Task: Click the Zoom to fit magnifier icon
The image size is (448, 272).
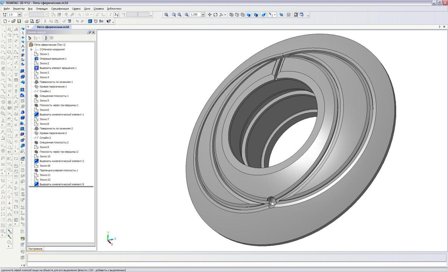Action: coord(167,15)
